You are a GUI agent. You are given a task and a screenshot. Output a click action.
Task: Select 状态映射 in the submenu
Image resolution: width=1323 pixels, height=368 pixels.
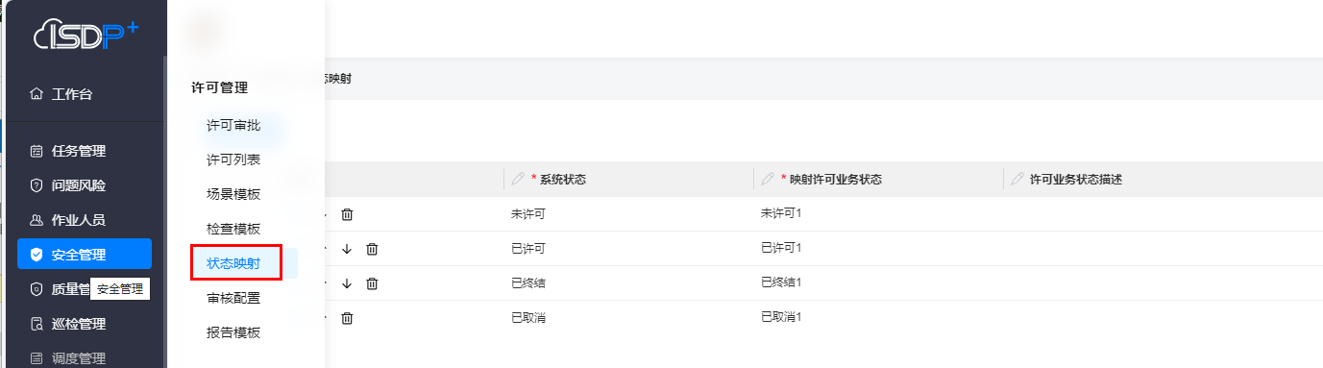(x=235, y=262)
